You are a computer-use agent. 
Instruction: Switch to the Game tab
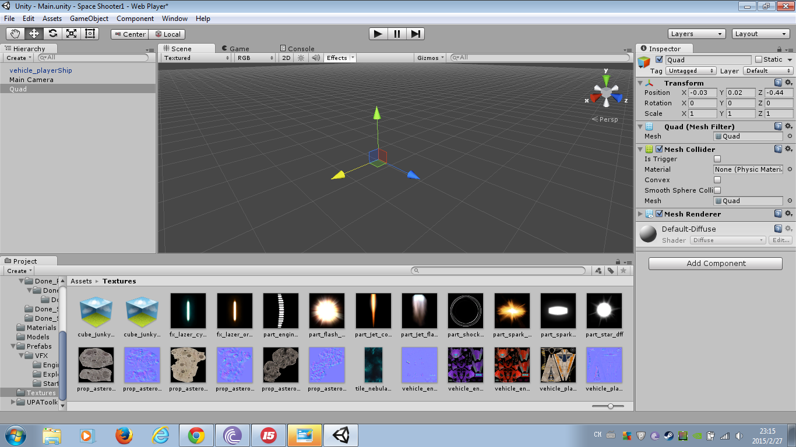(x=238, y=48)
